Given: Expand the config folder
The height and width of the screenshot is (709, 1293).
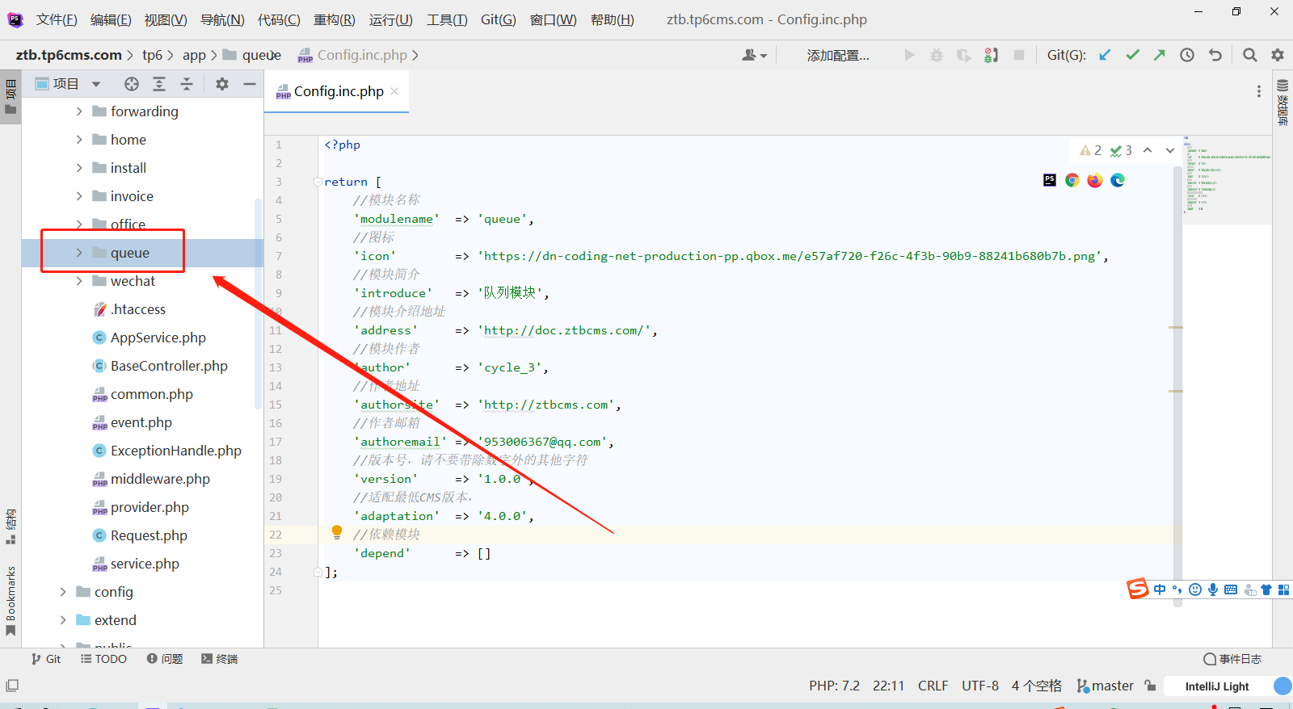Looking at the screenshot, I should pyautogui.click(x=63, y=592).
